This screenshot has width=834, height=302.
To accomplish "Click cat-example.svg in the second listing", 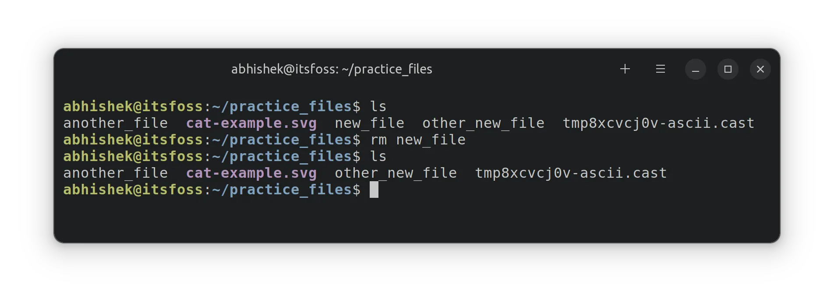I will click(x=251, y=172).
